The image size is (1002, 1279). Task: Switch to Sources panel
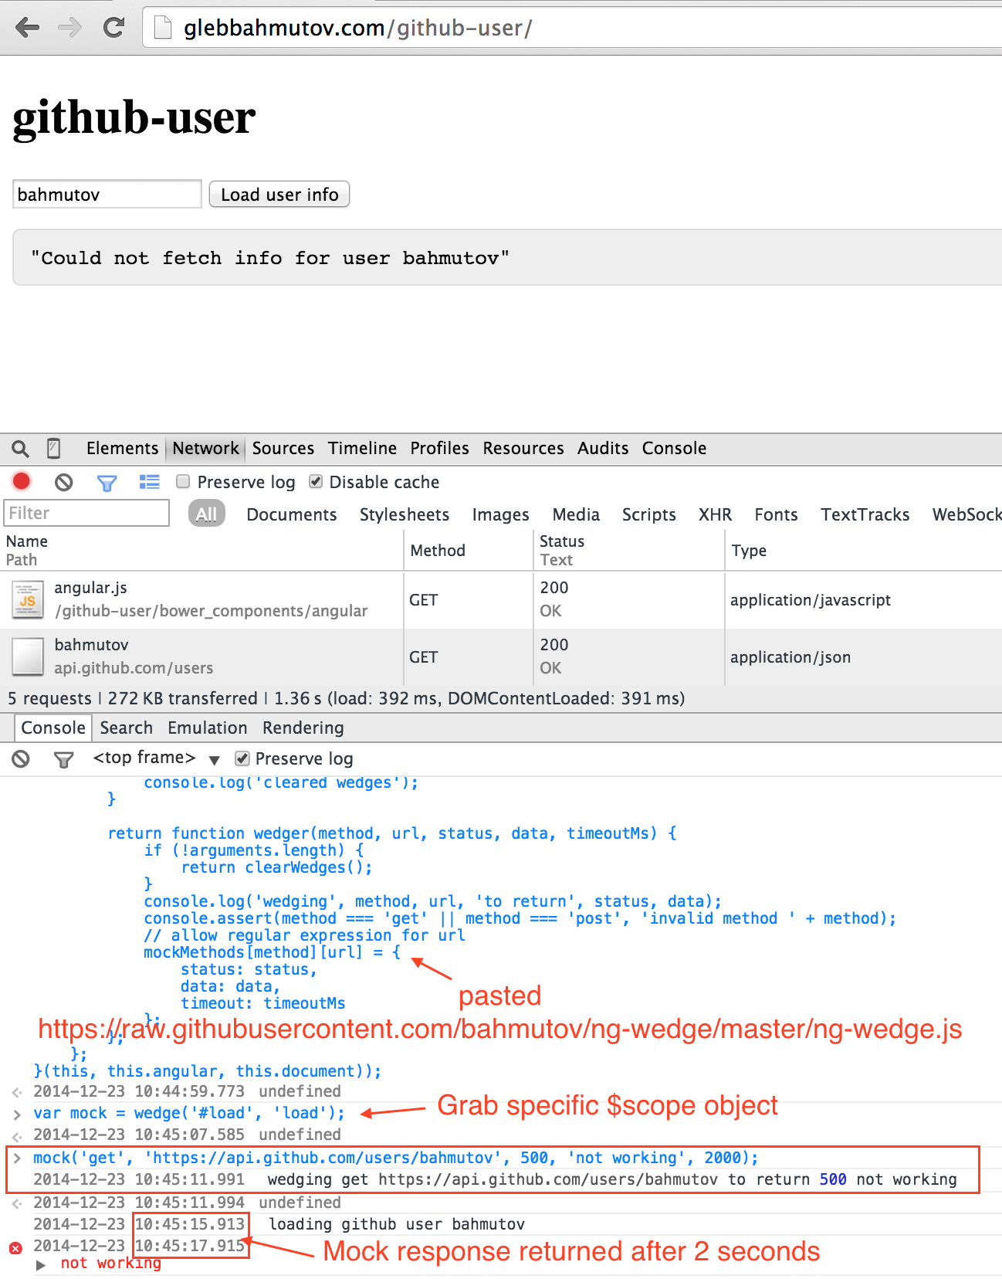click(x=283, y=448)
